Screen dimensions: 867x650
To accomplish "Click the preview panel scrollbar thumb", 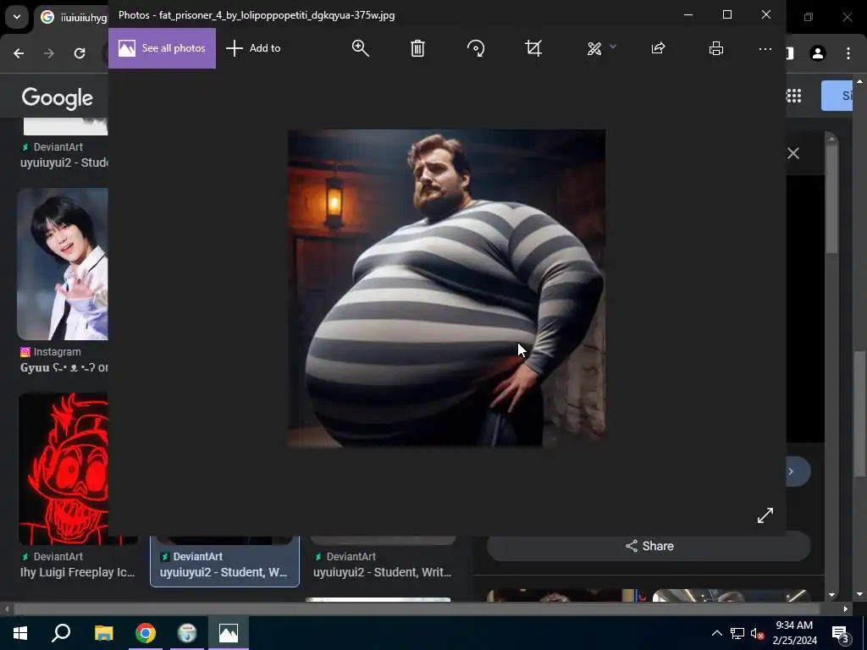I will point(831,200).
